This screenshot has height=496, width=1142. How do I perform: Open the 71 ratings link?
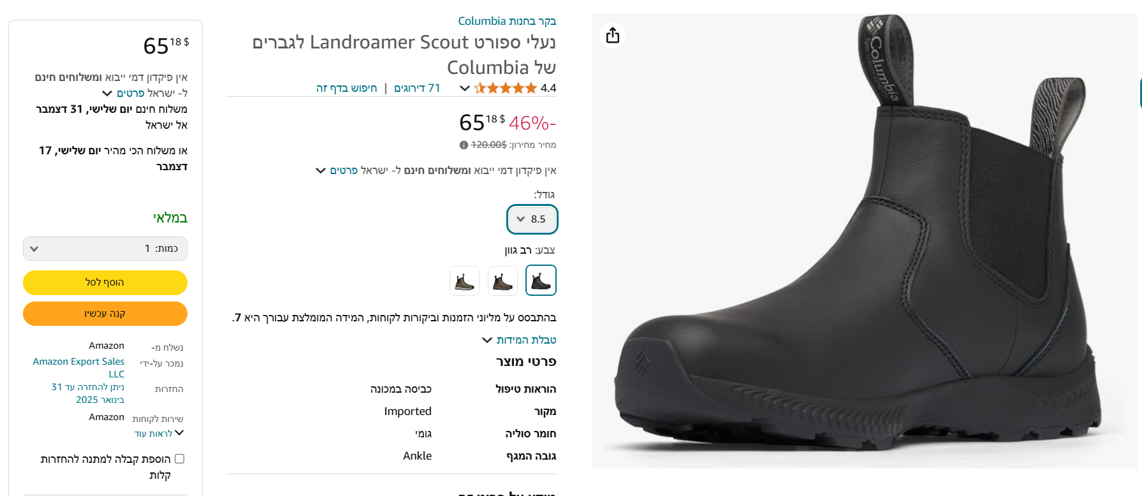pos(417,88)
